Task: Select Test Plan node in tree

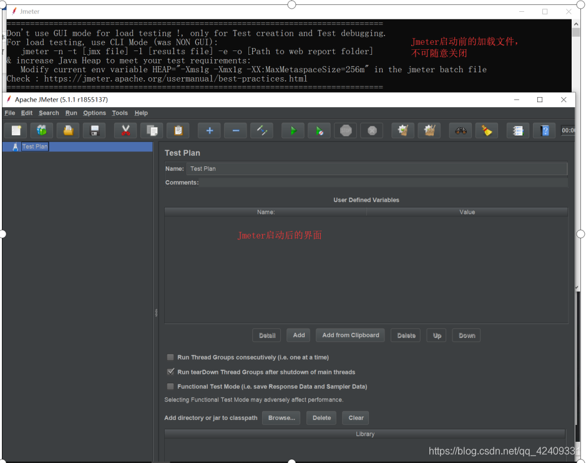Action: click(x=35, y=146)
